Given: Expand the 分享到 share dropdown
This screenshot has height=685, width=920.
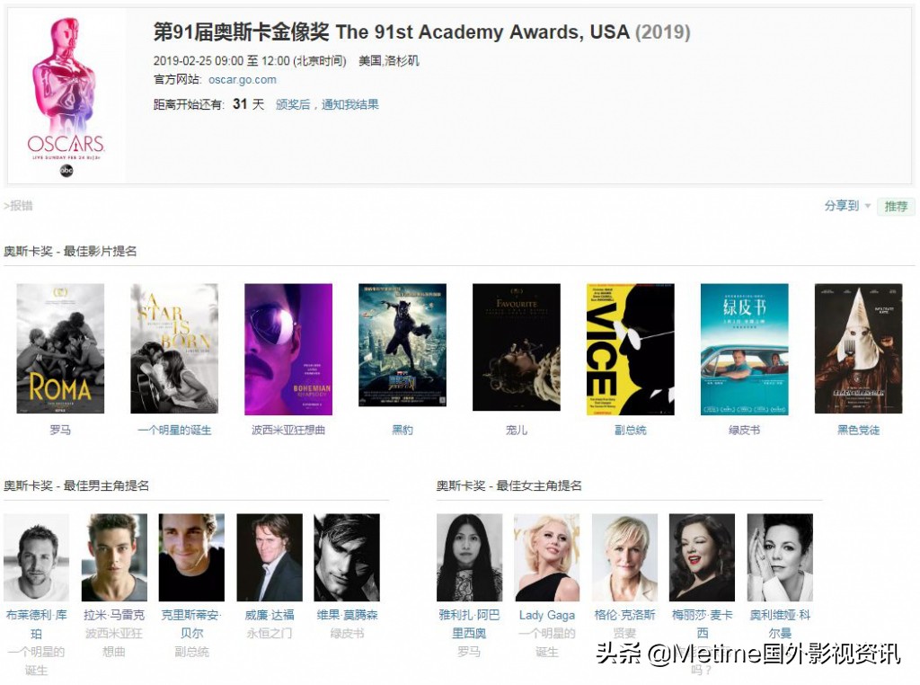Looking at the screenshot, I should (846, 206).
